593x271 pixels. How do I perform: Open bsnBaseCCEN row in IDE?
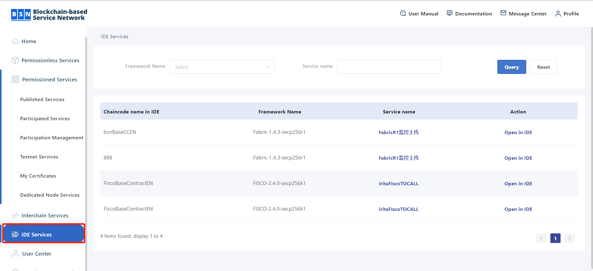point(518,132)
